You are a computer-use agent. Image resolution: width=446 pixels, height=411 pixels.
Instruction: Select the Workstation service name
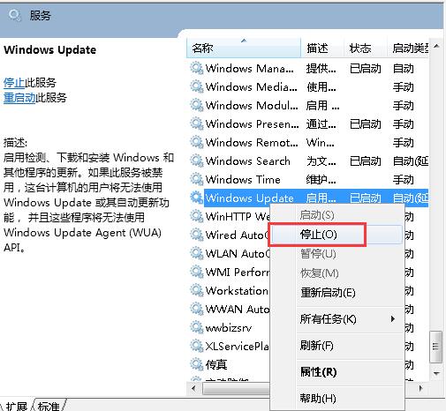237,290
